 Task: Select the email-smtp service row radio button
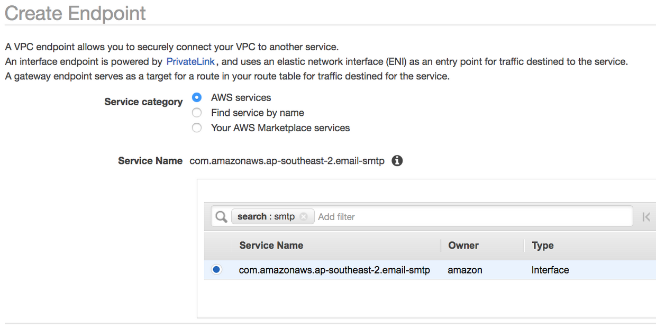tap(216, 270)
